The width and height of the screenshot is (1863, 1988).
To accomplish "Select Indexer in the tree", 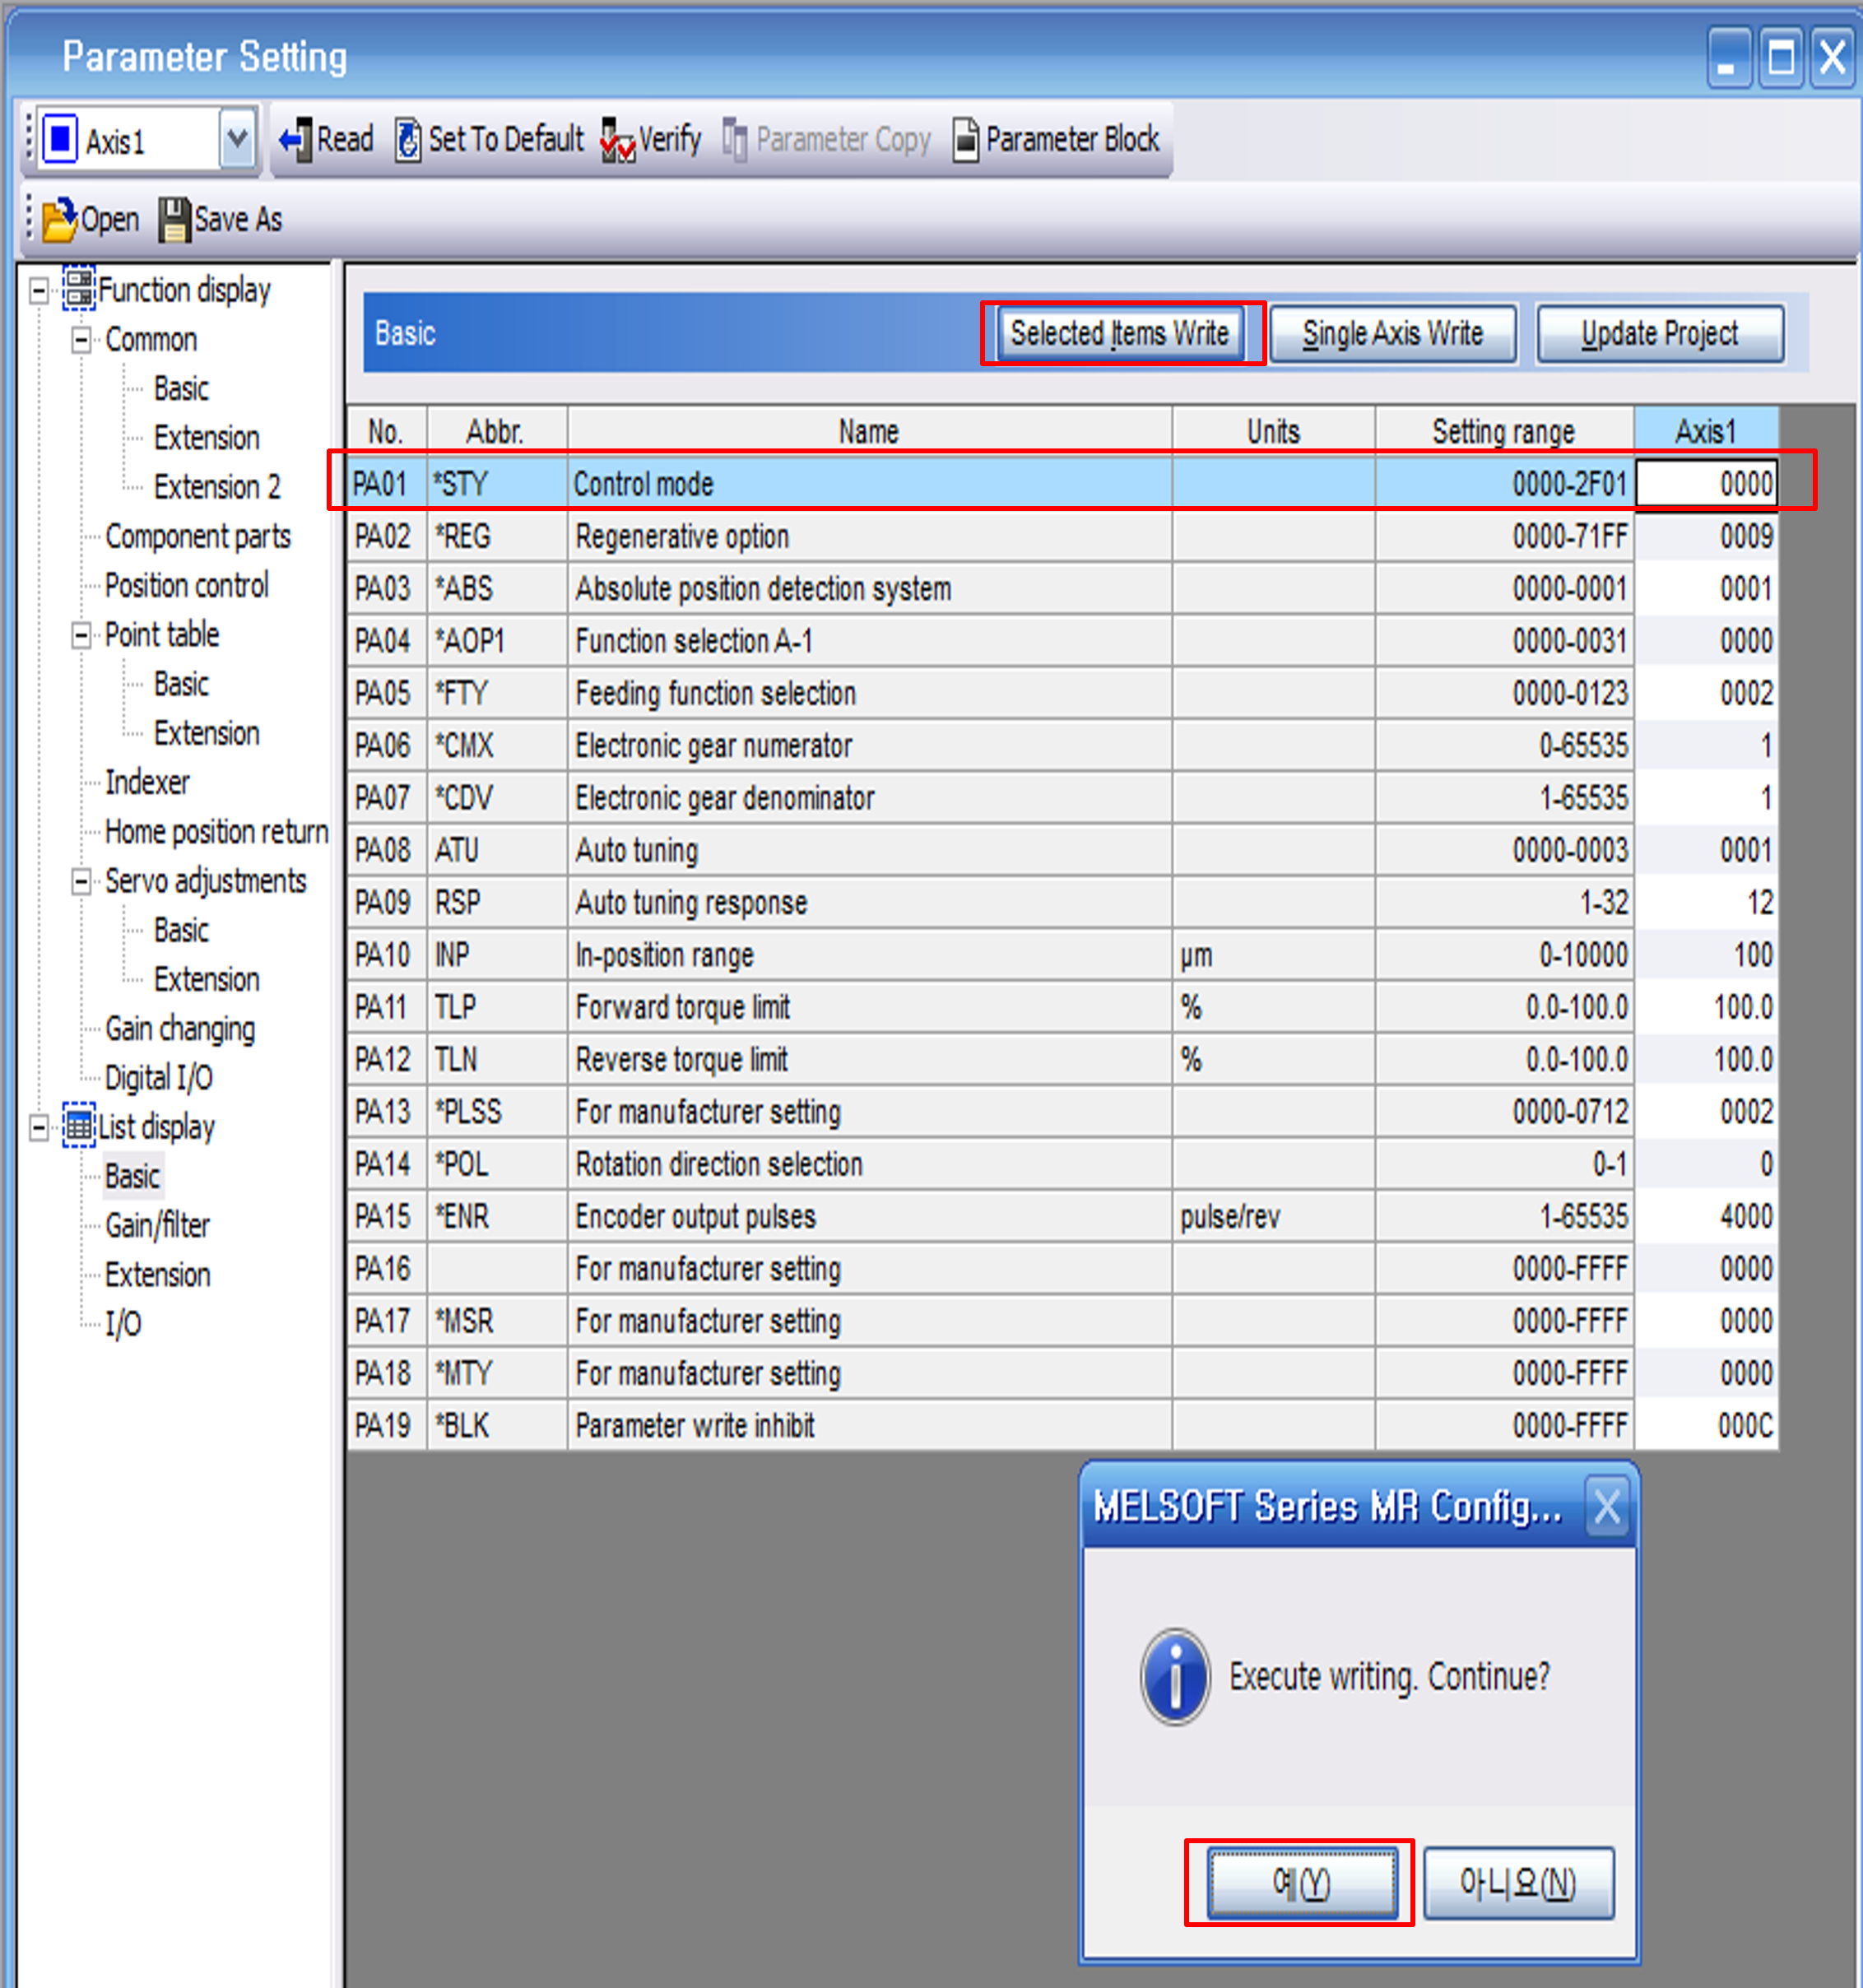I will pyautogui.click(x=147, y=782).
